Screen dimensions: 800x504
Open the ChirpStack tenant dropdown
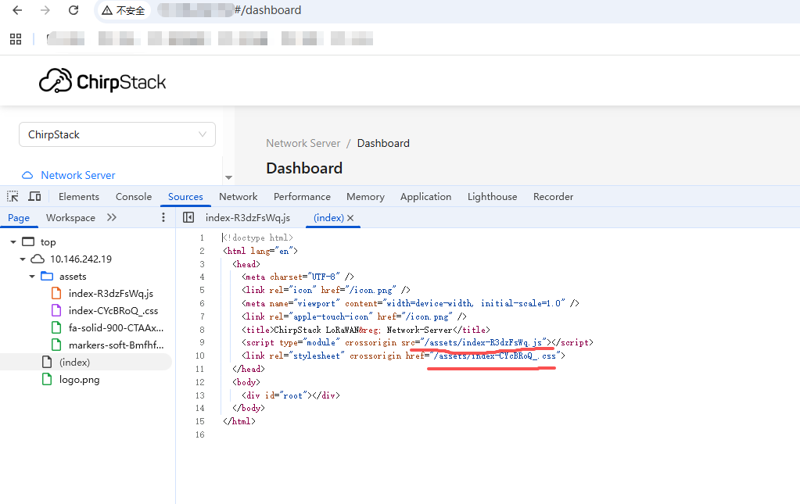[117, 134]
